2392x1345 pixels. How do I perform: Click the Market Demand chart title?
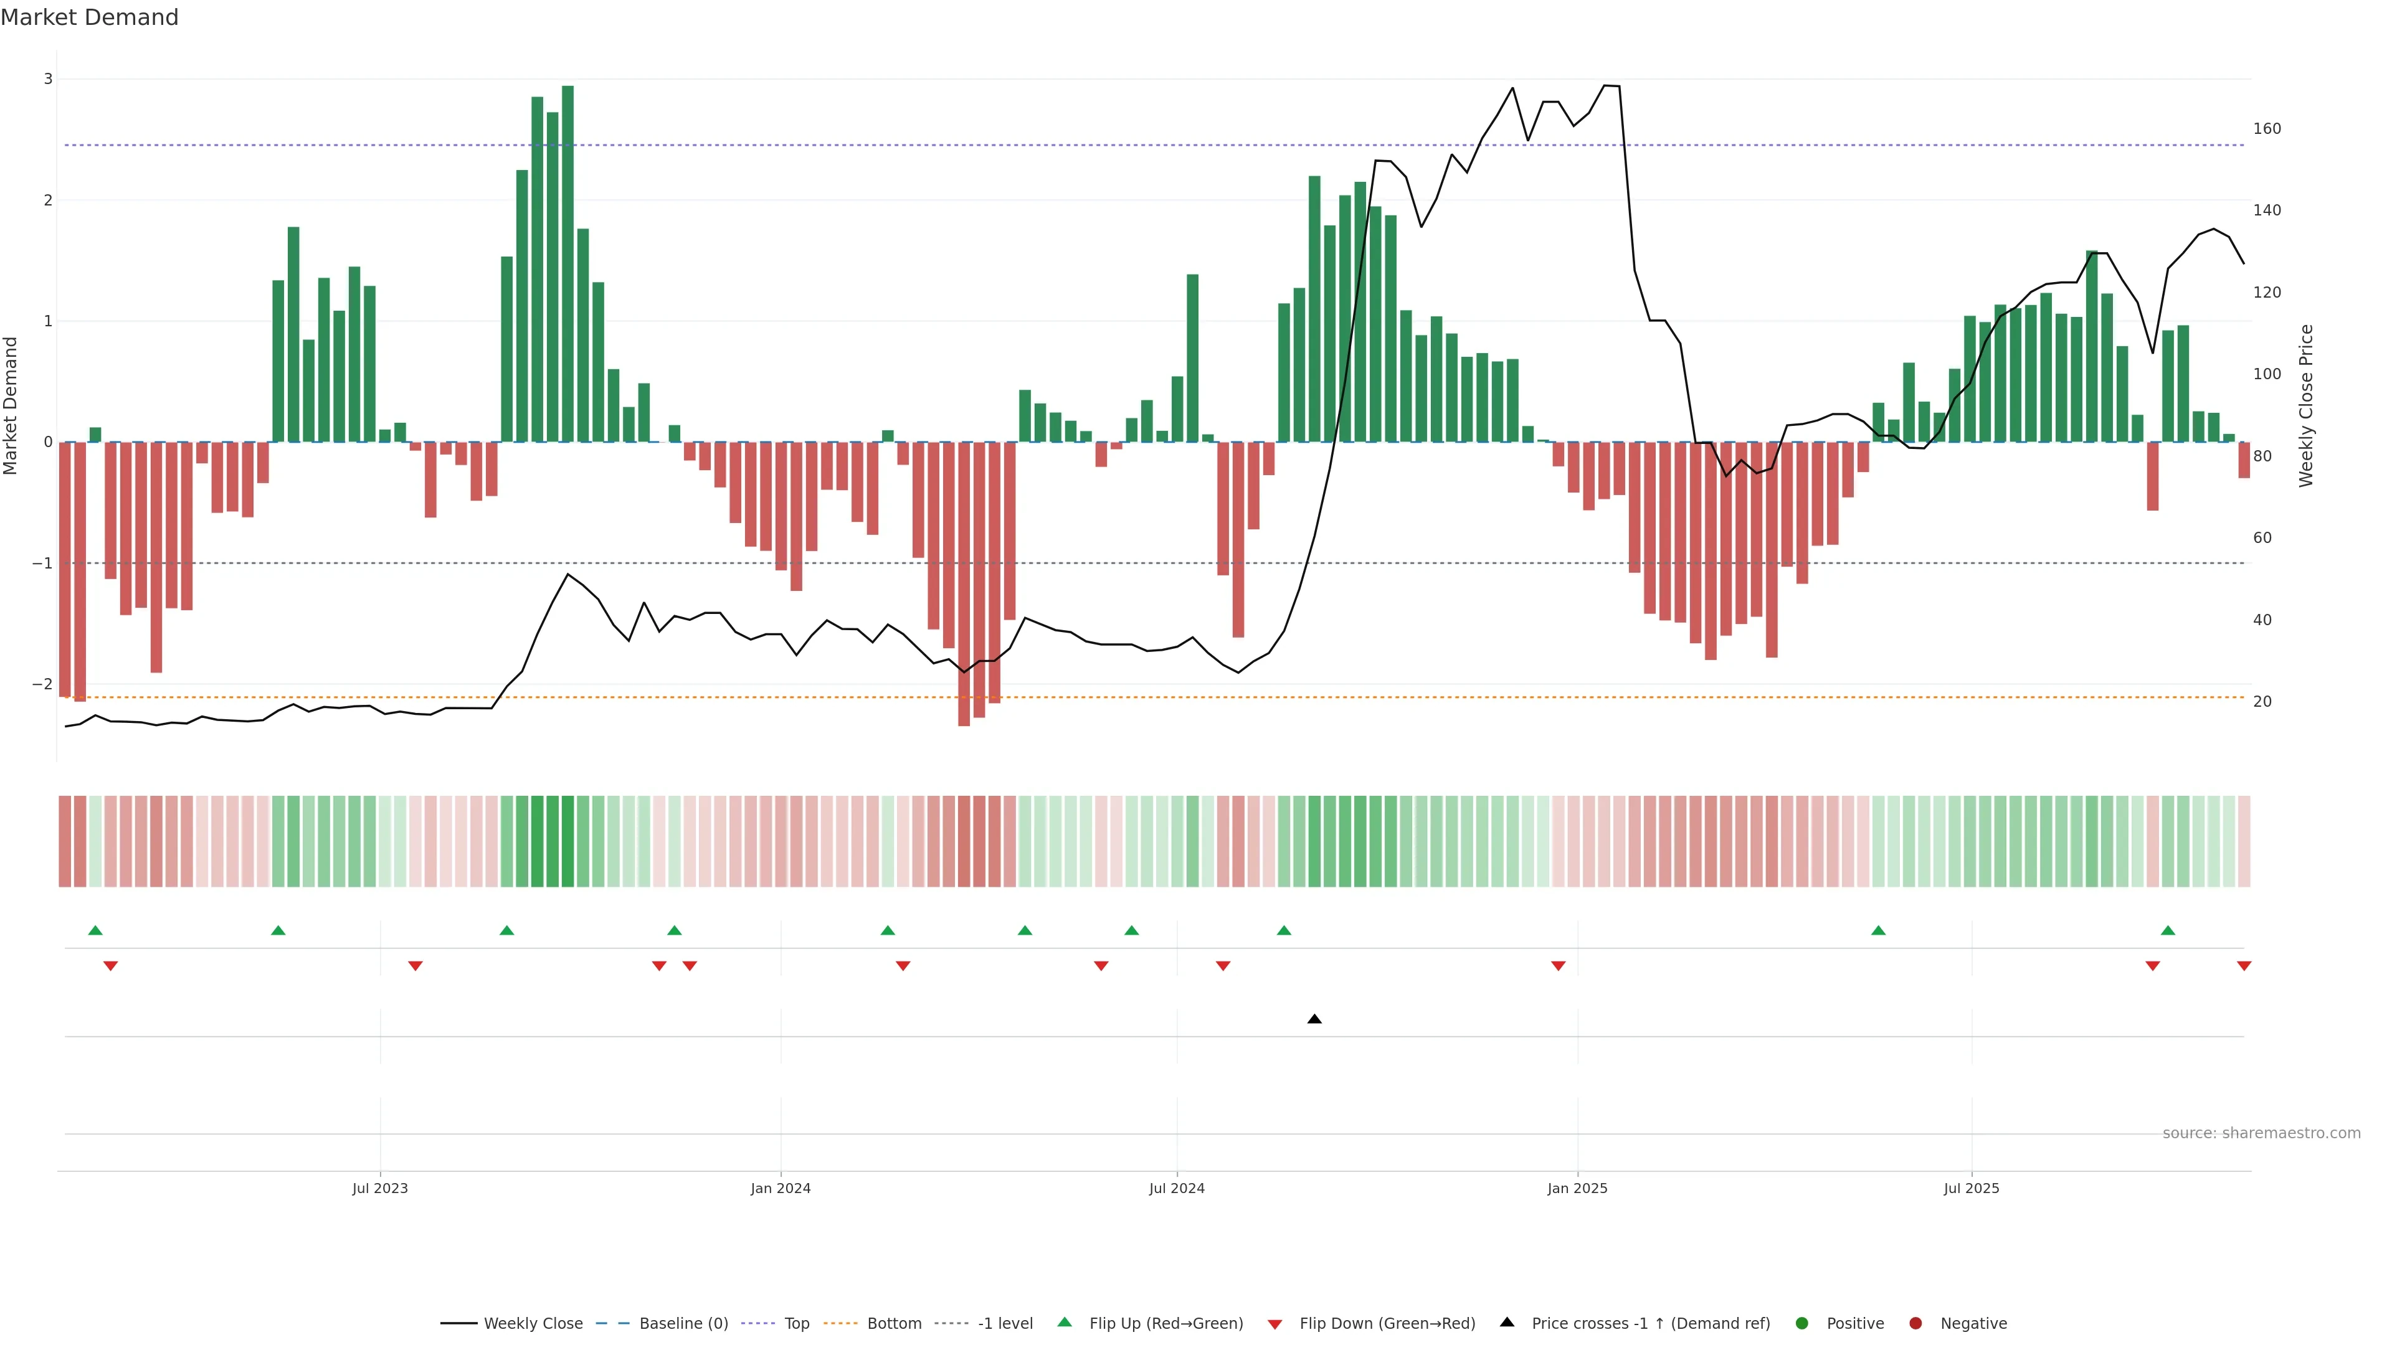[89, 17]
